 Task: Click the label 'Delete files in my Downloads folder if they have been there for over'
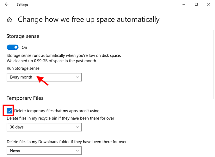tap(67, 142)
